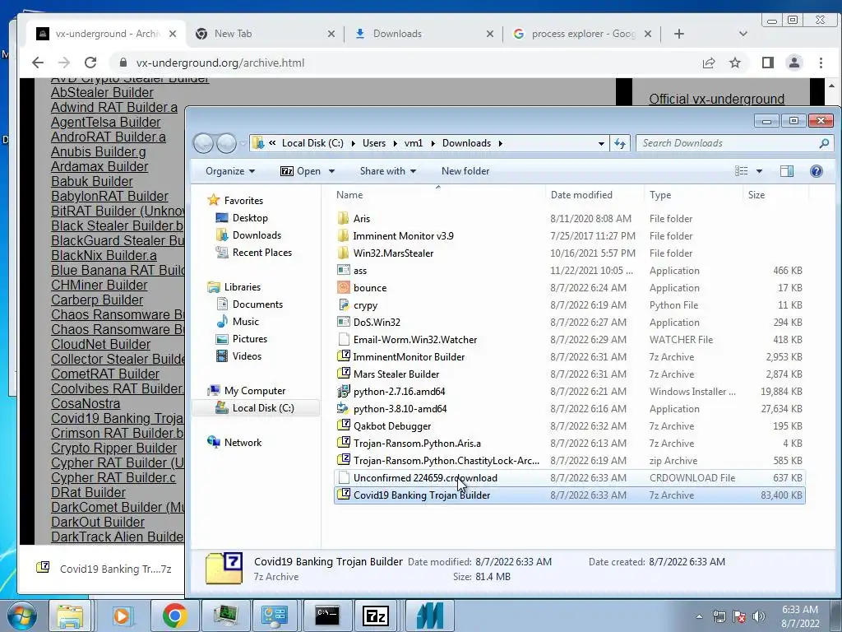The height and width of the screenshot is (632, 842).
Task: Click the Chrome address bar URL
Action: point(220,63)
